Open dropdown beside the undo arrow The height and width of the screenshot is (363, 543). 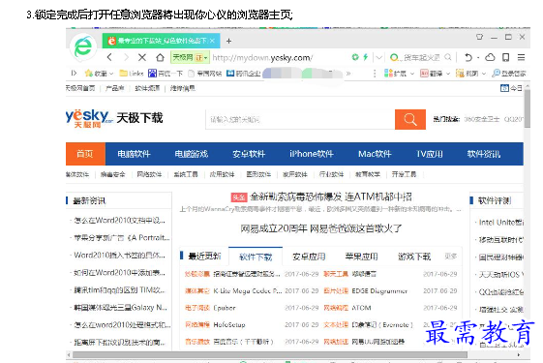478,57
